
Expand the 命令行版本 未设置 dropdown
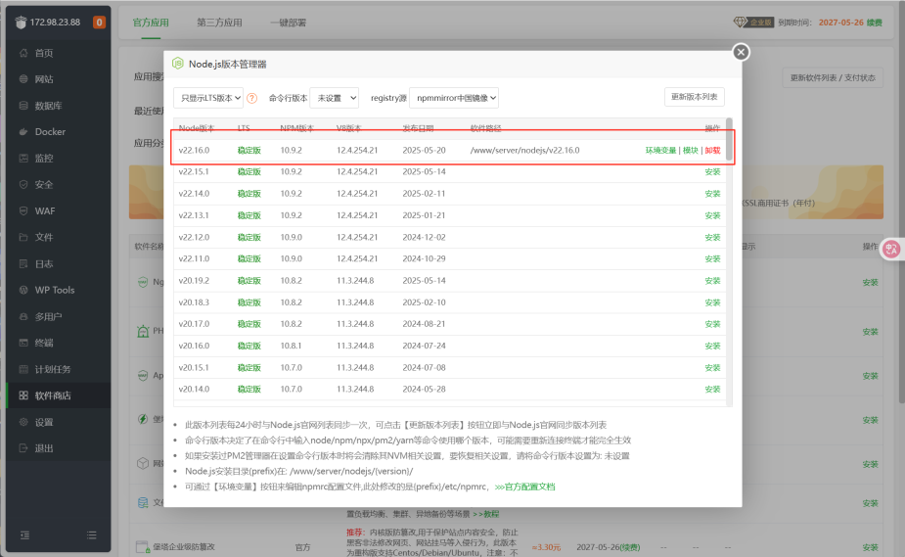335,98
